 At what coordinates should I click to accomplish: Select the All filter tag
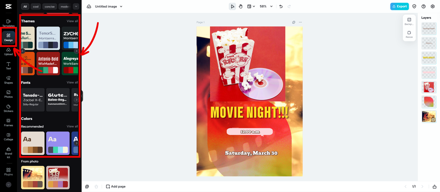25,7
